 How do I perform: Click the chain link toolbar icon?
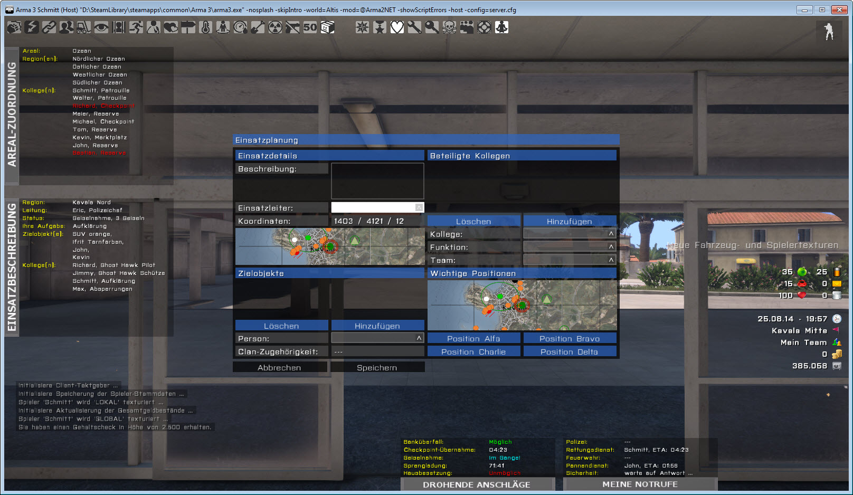[49, 27]
